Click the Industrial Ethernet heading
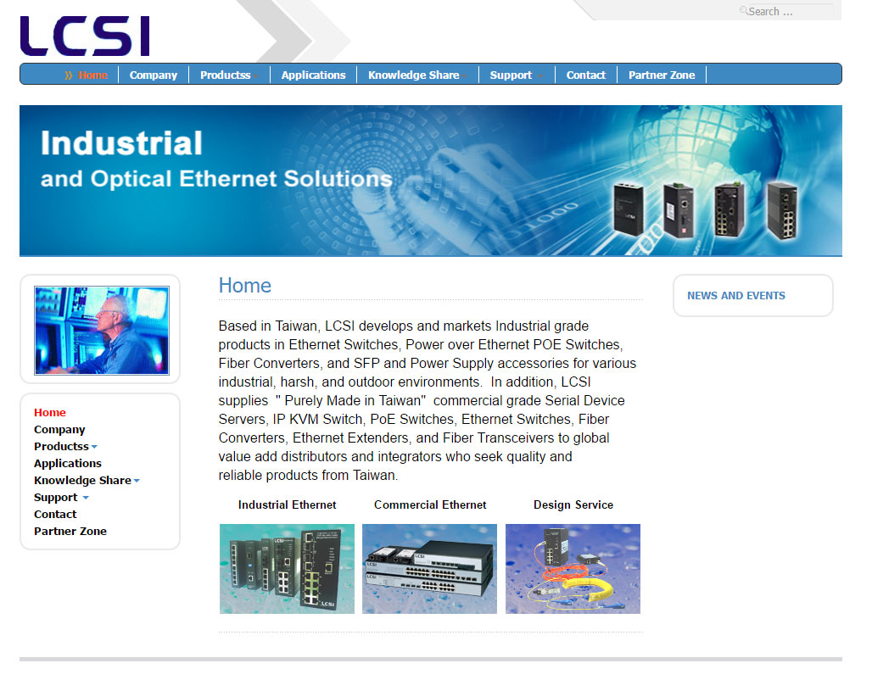The width and height of the screenshot is (872, 680). (x=287, y=504)
